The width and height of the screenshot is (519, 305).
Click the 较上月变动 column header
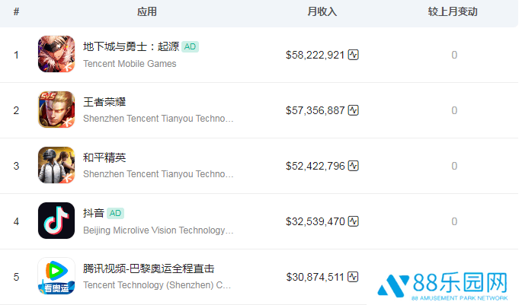pyautogui.click(x=453, y=12)
